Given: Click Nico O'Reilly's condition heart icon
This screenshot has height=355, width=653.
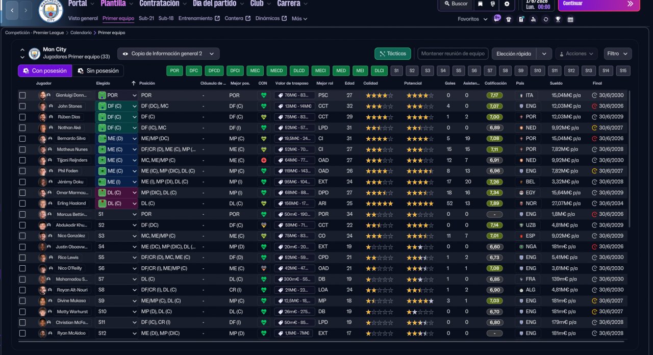Looking at the screenshot, I should click(264, 268).
